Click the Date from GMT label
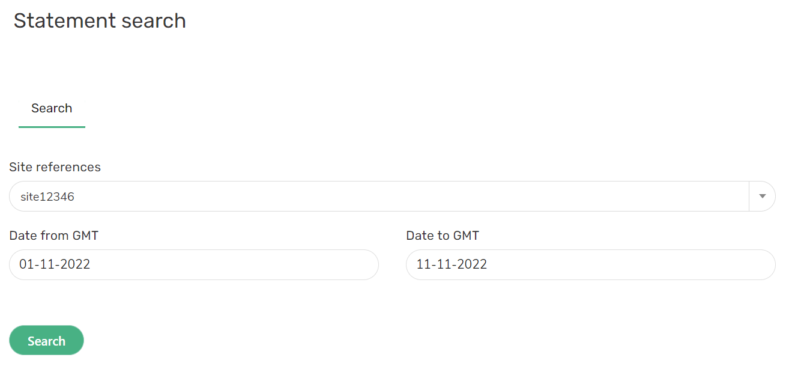Screen dimensions: 786x366 53,236
